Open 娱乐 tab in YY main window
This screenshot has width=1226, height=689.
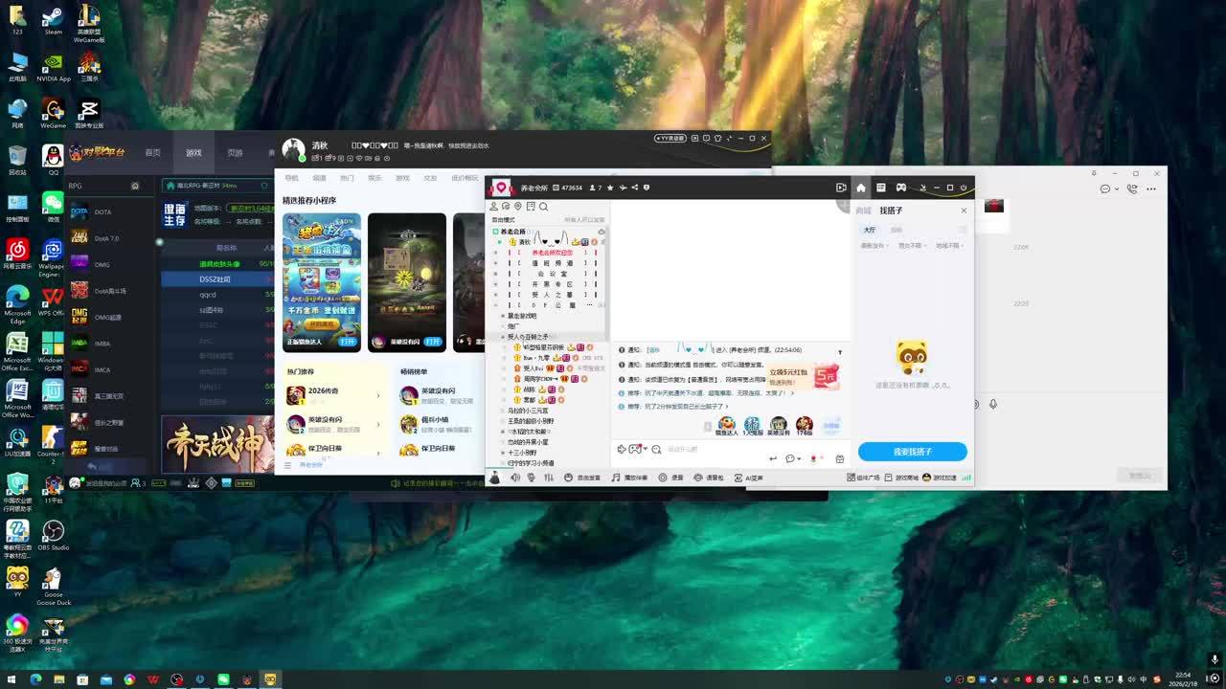point(375,178)
